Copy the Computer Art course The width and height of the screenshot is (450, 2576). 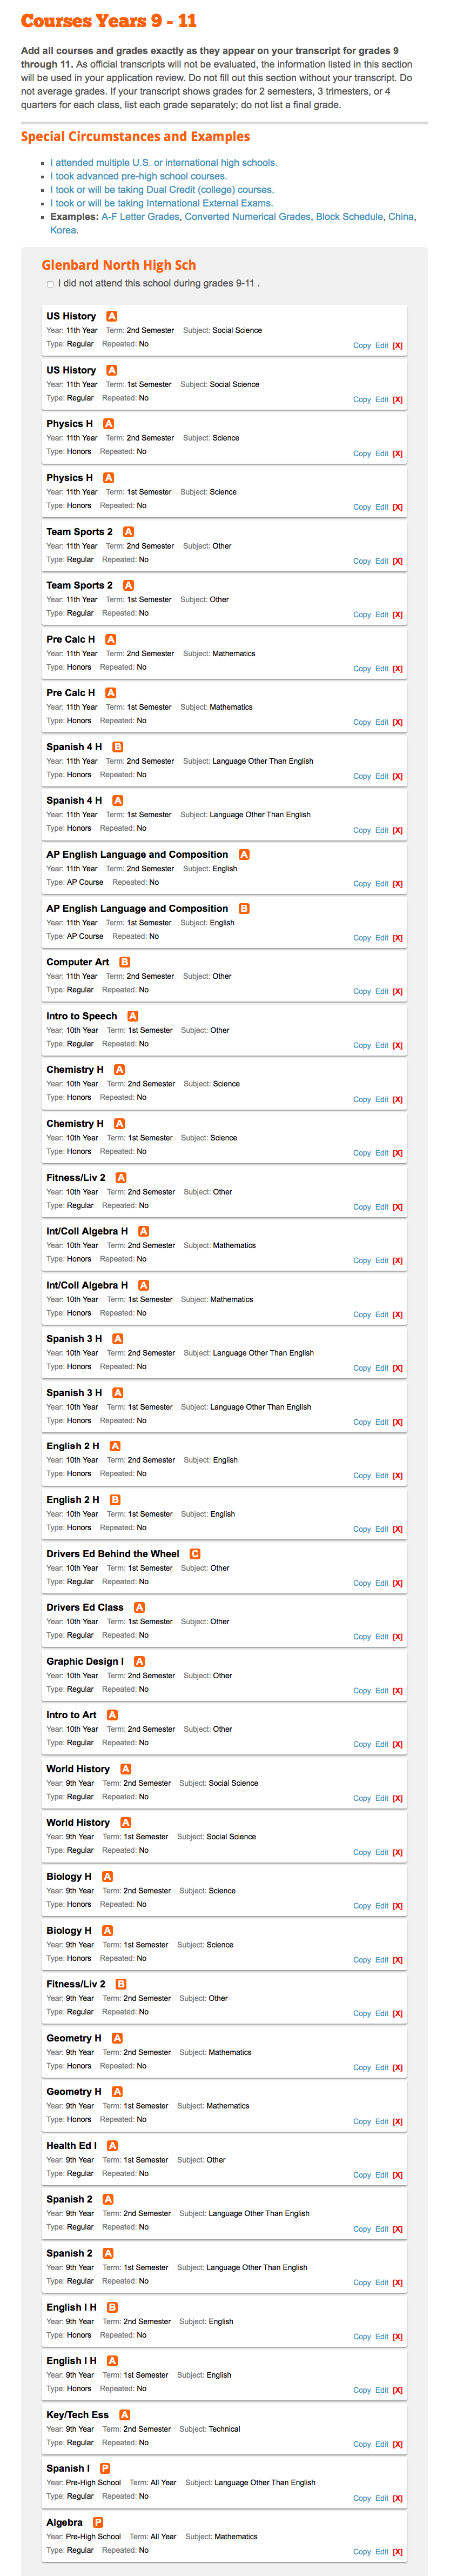click(362, 991)
